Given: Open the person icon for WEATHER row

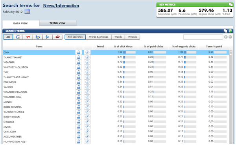Looking at the screenshot, I should pos(79,62).
